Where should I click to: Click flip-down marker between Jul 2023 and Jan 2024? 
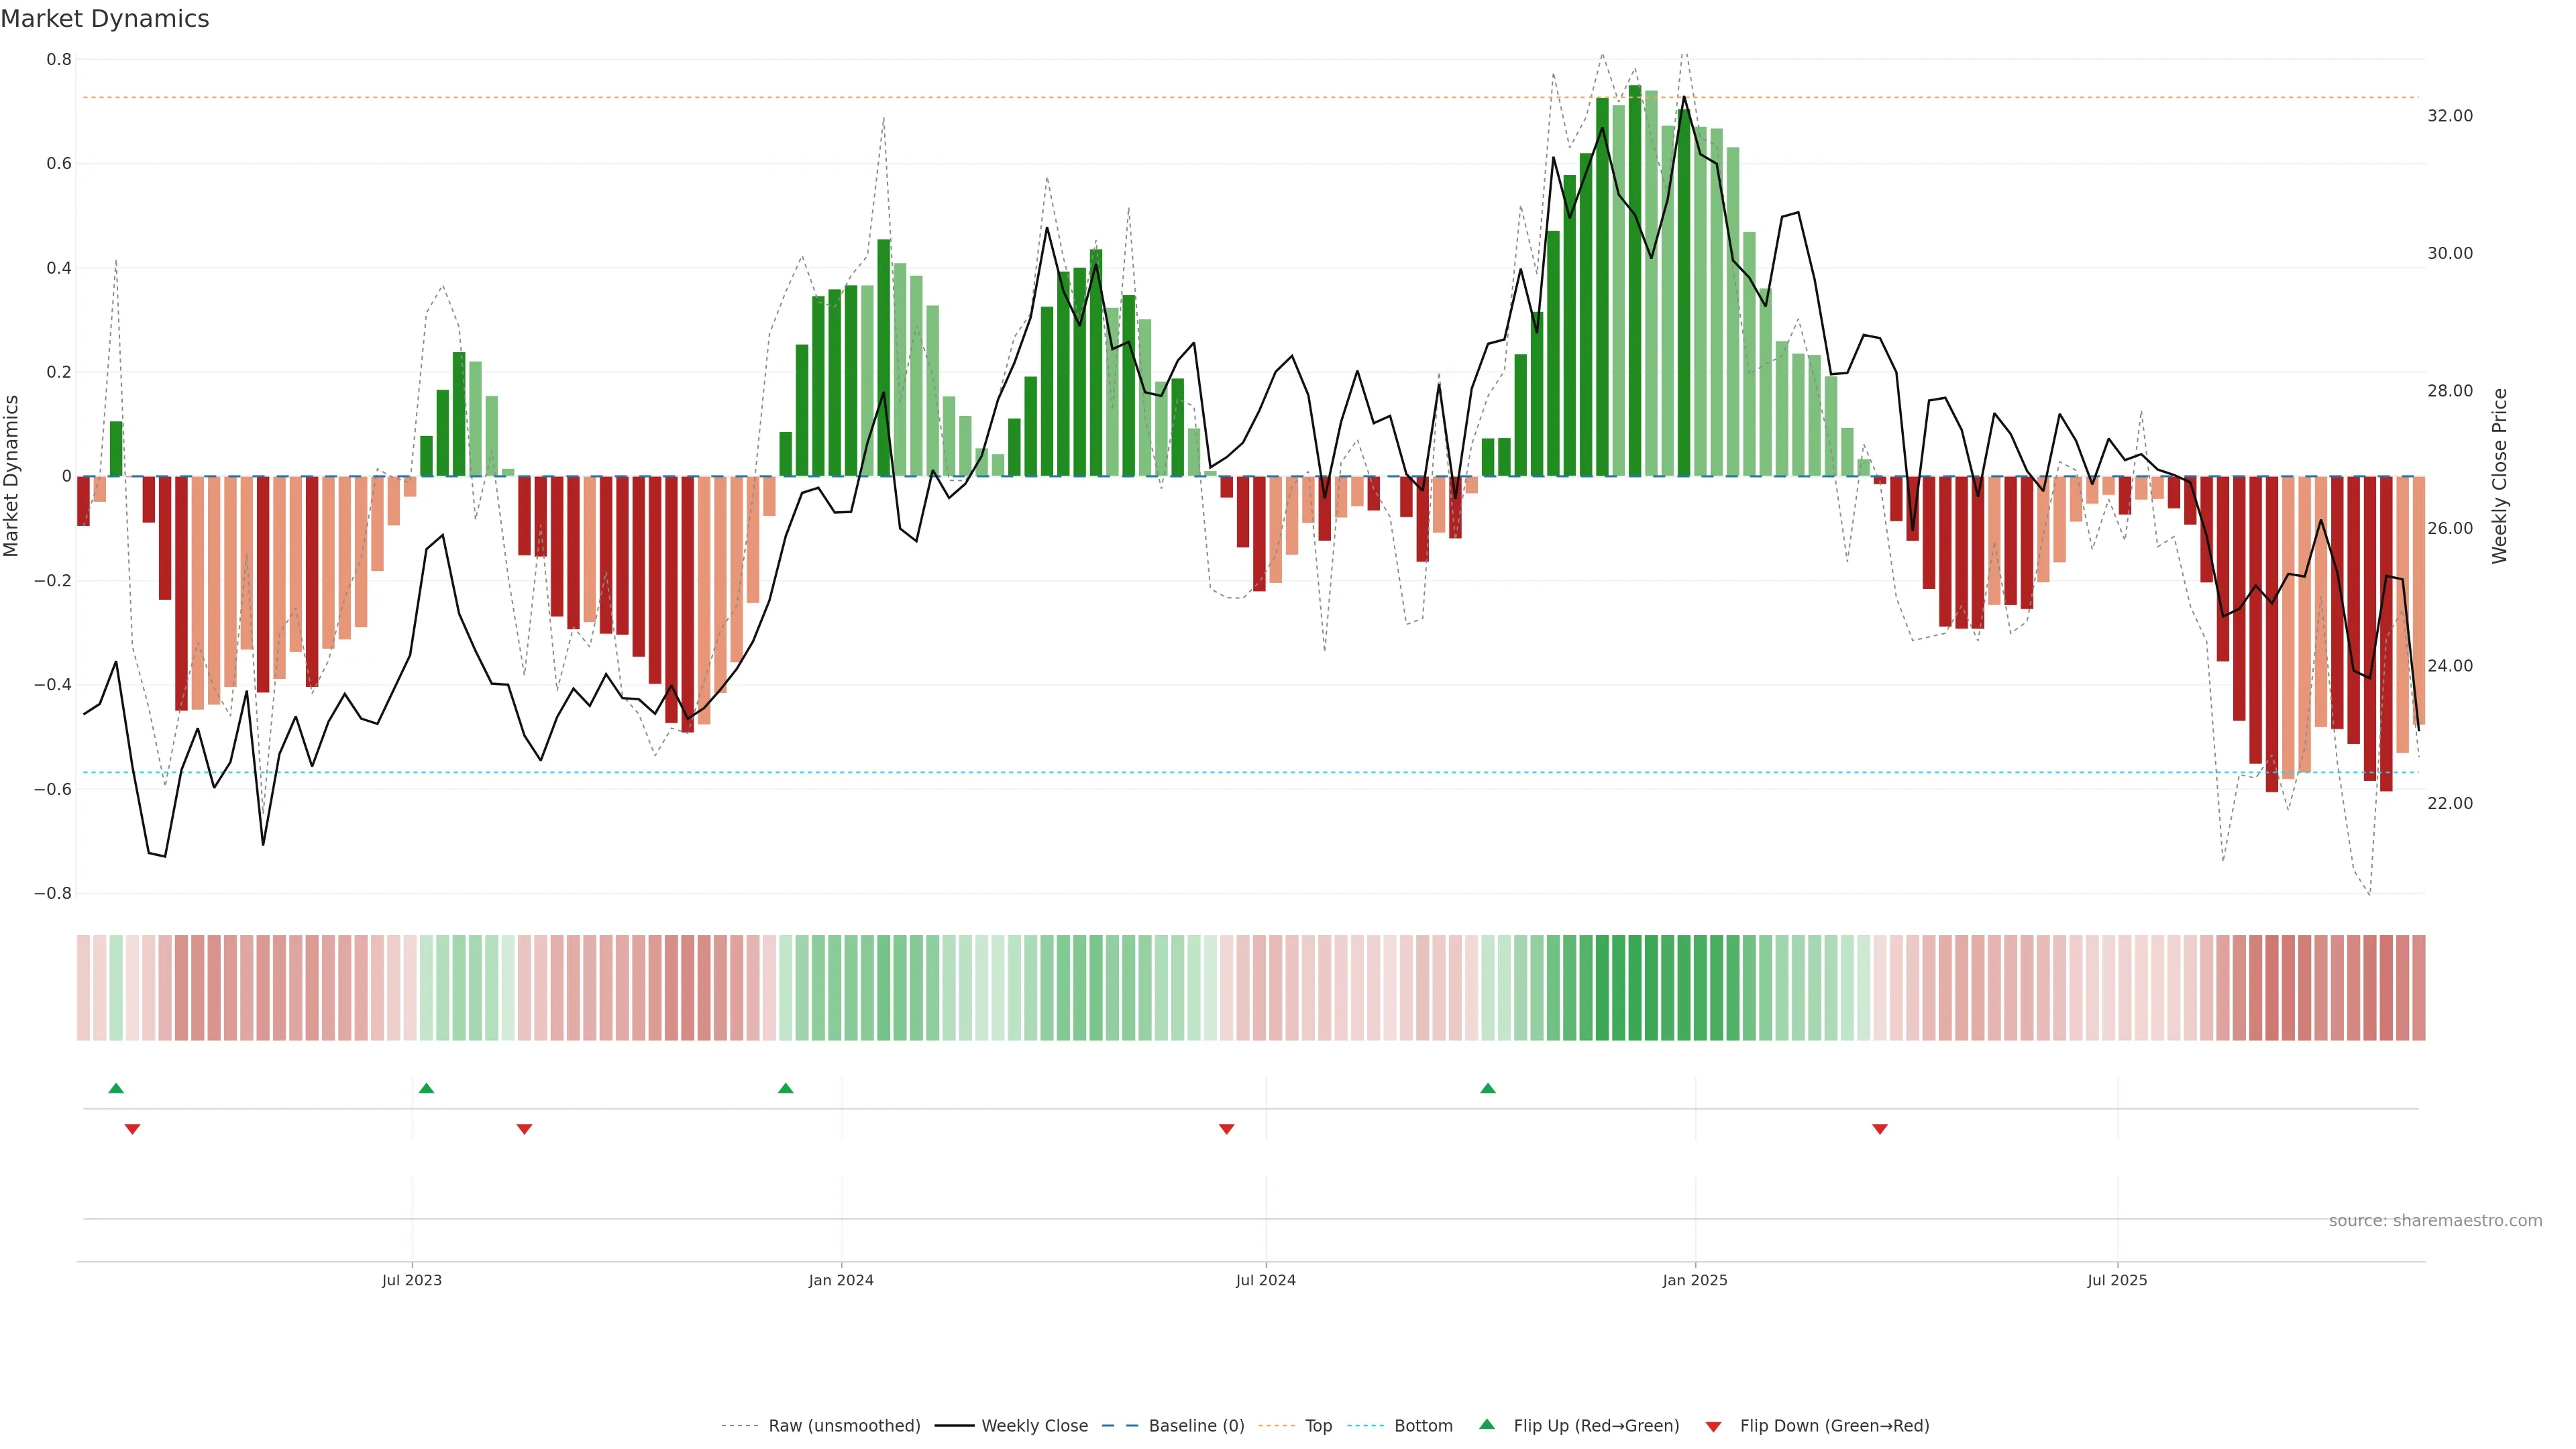[524, 1129]
